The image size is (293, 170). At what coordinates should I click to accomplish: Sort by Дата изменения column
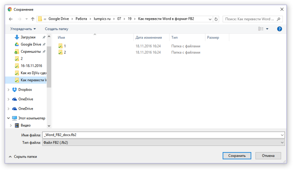[149, 38]
